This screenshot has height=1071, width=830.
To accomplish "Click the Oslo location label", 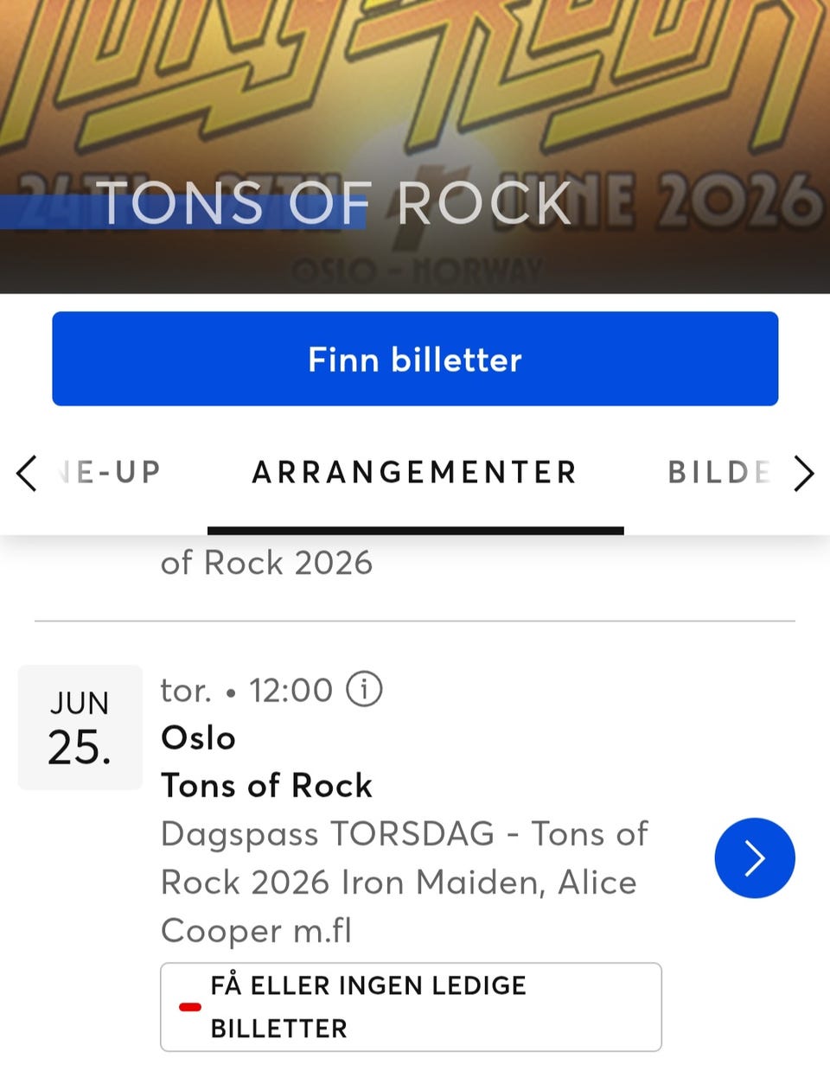I will pos(198,737).
